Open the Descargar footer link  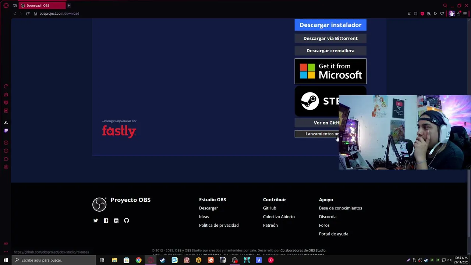(208, 208)
